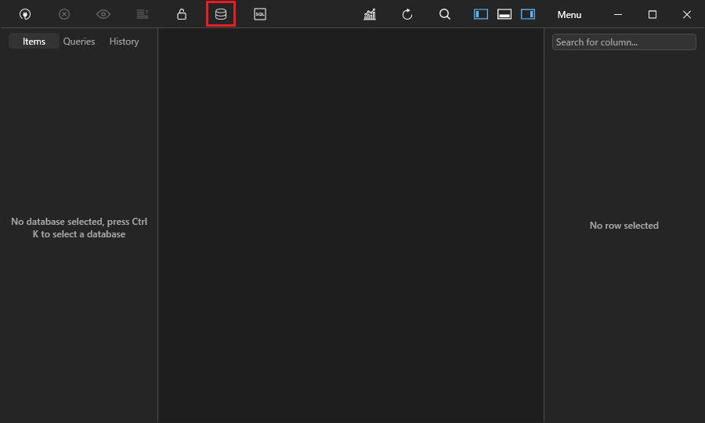705x423 pixels.
Task: Click the eye preview changes icon
Action: [103, 14]
